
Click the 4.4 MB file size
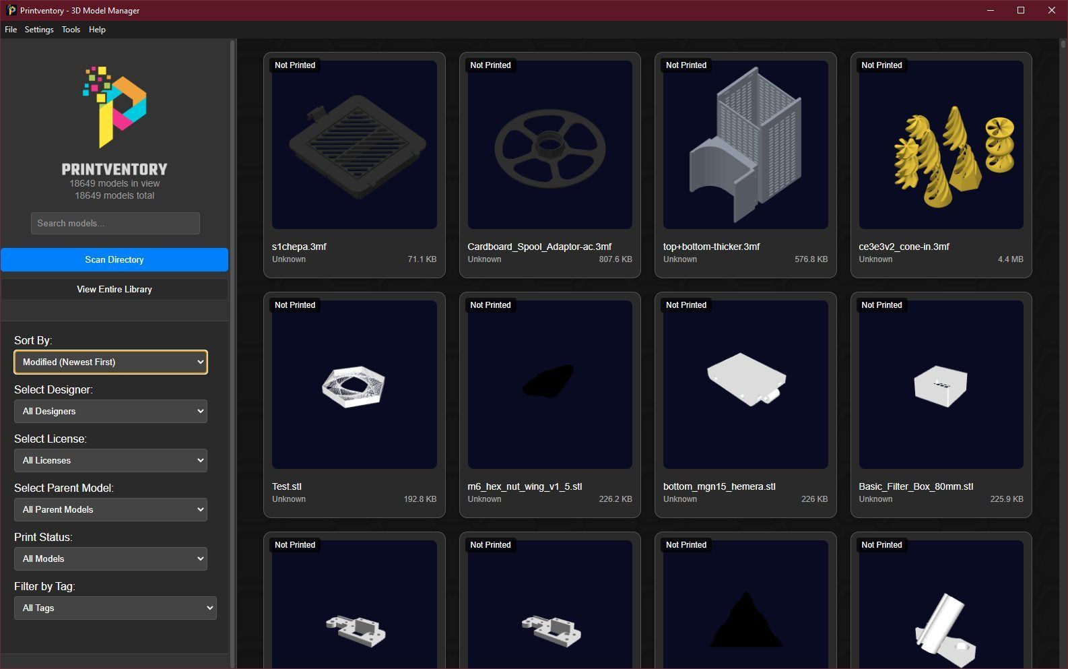coord(1011,259)
